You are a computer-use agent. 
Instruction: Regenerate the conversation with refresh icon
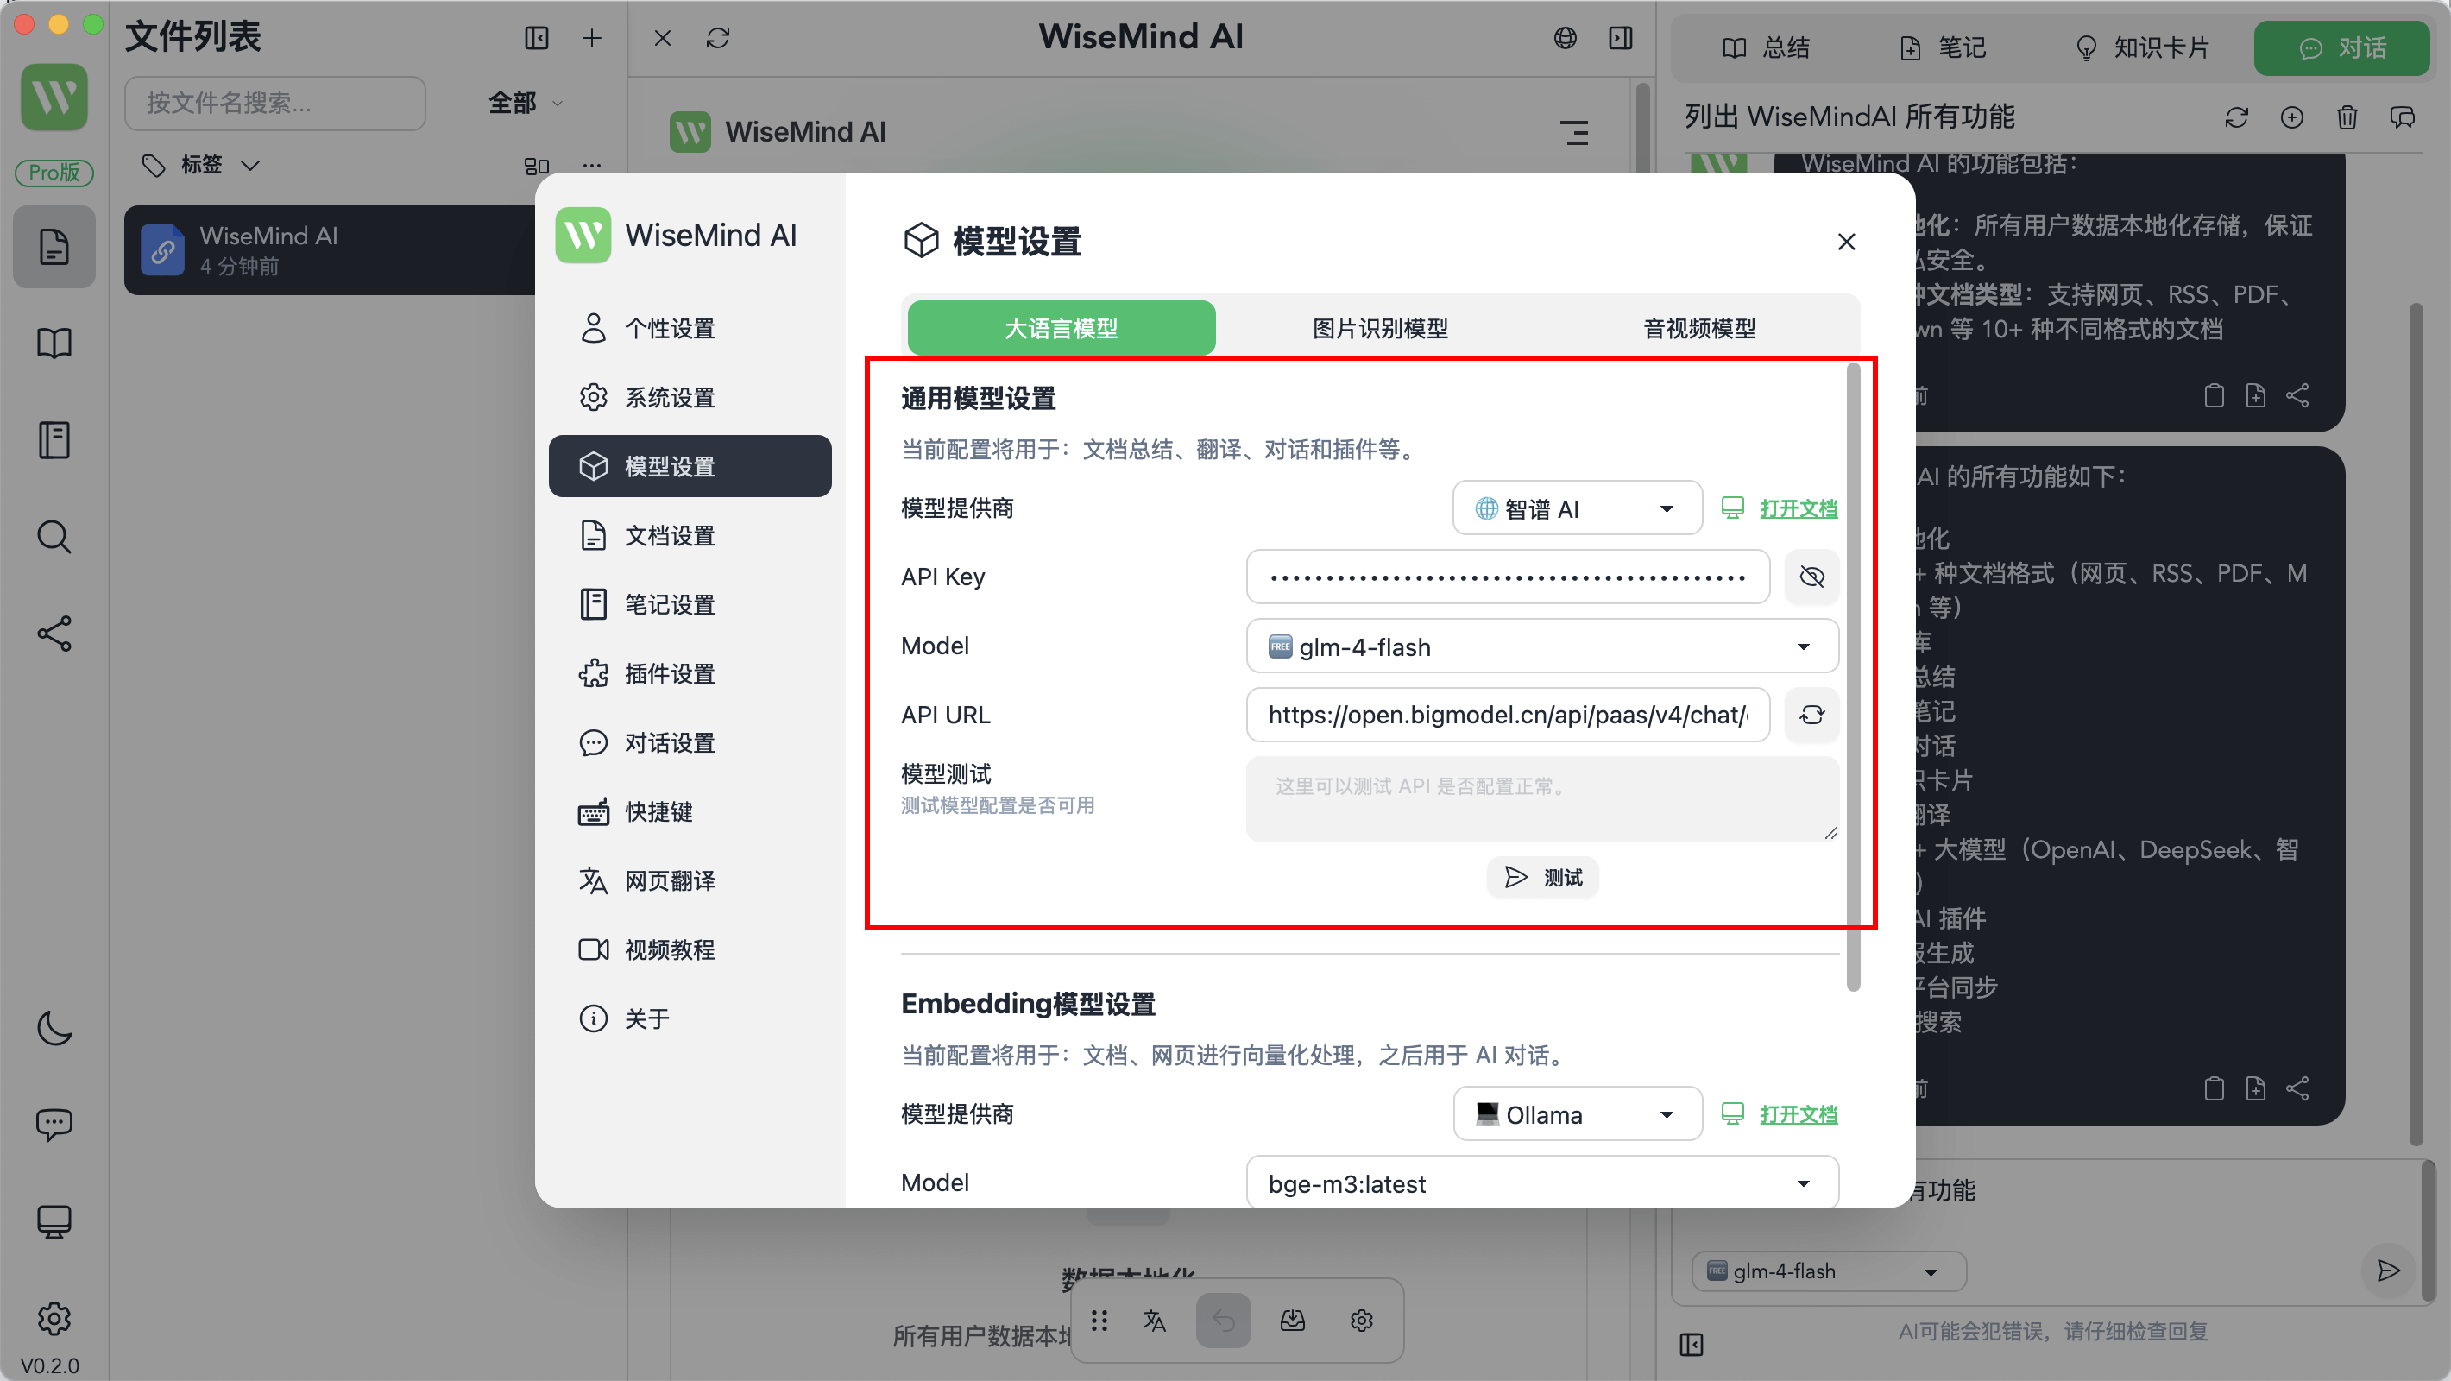pyautogui.click(x=2237, y=117)
